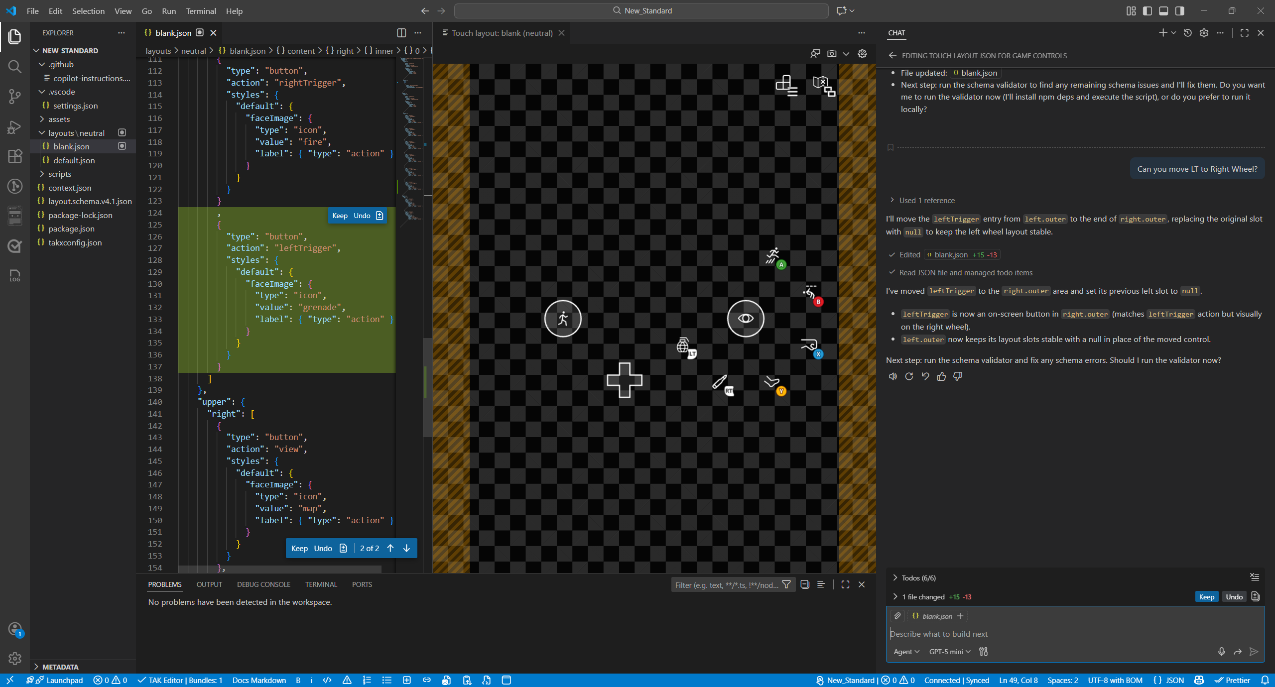Screen dimensions: 1275x687
Task: Click the Copilot status icon in status bar
Action: [1199, 680]
